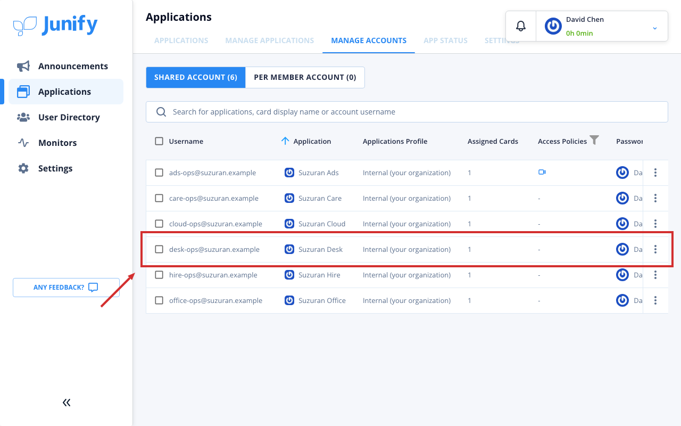Viewport: 681px width, 426px height.
Task: Click the video access policy icon for Suzuran Ads
Action: (x=542, y=172)
